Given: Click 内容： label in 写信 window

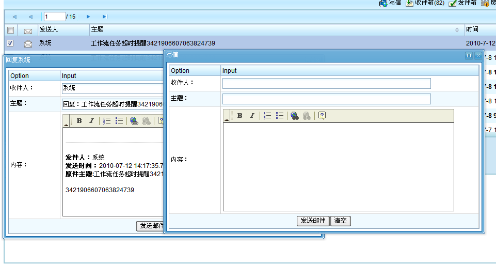Looking at the screenshot, I should [180, 160].
